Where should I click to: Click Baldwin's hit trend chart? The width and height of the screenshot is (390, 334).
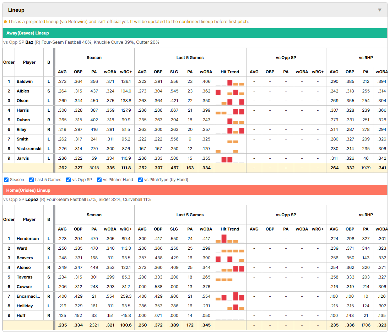(x=230, y=82)
